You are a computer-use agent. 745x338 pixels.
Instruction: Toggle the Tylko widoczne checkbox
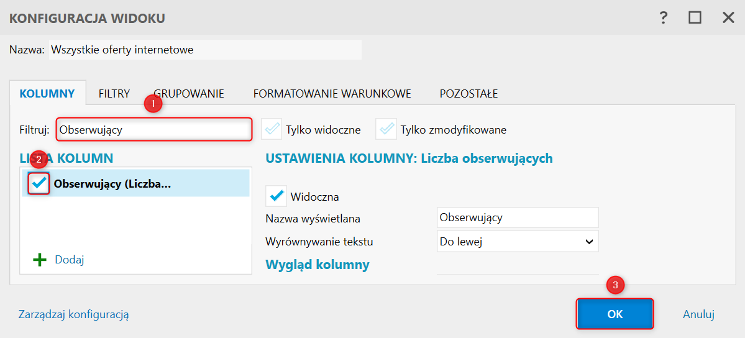click(x=272, y=130)
